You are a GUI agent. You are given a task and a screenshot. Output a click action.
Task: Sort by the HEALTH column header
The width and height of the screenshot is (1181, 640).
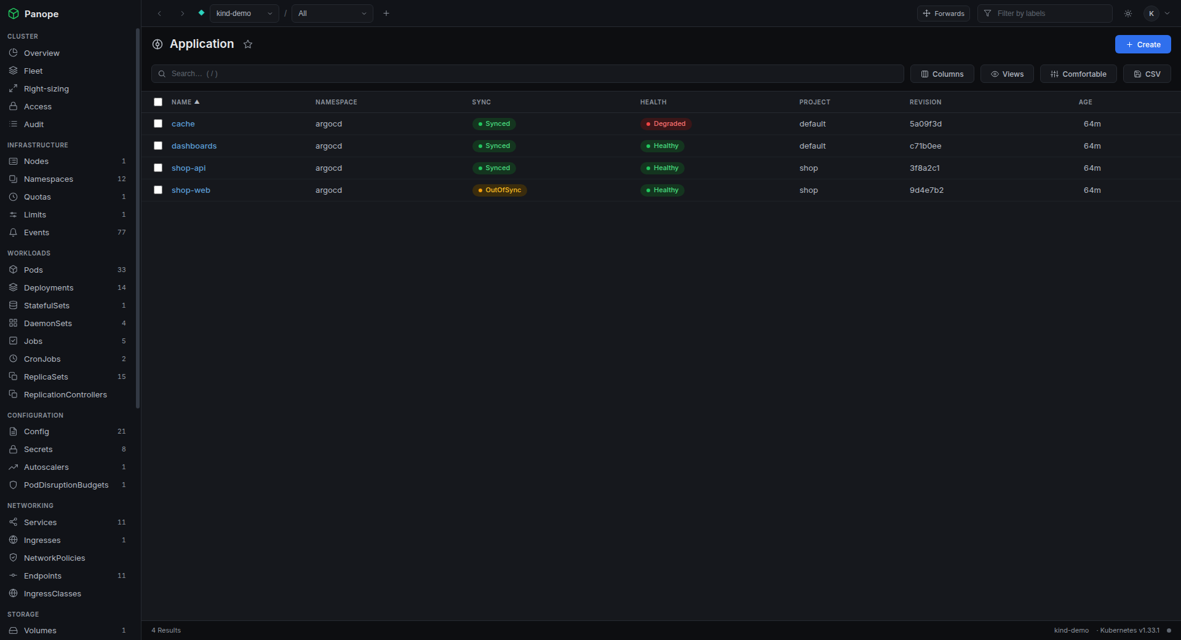(653, 102)
